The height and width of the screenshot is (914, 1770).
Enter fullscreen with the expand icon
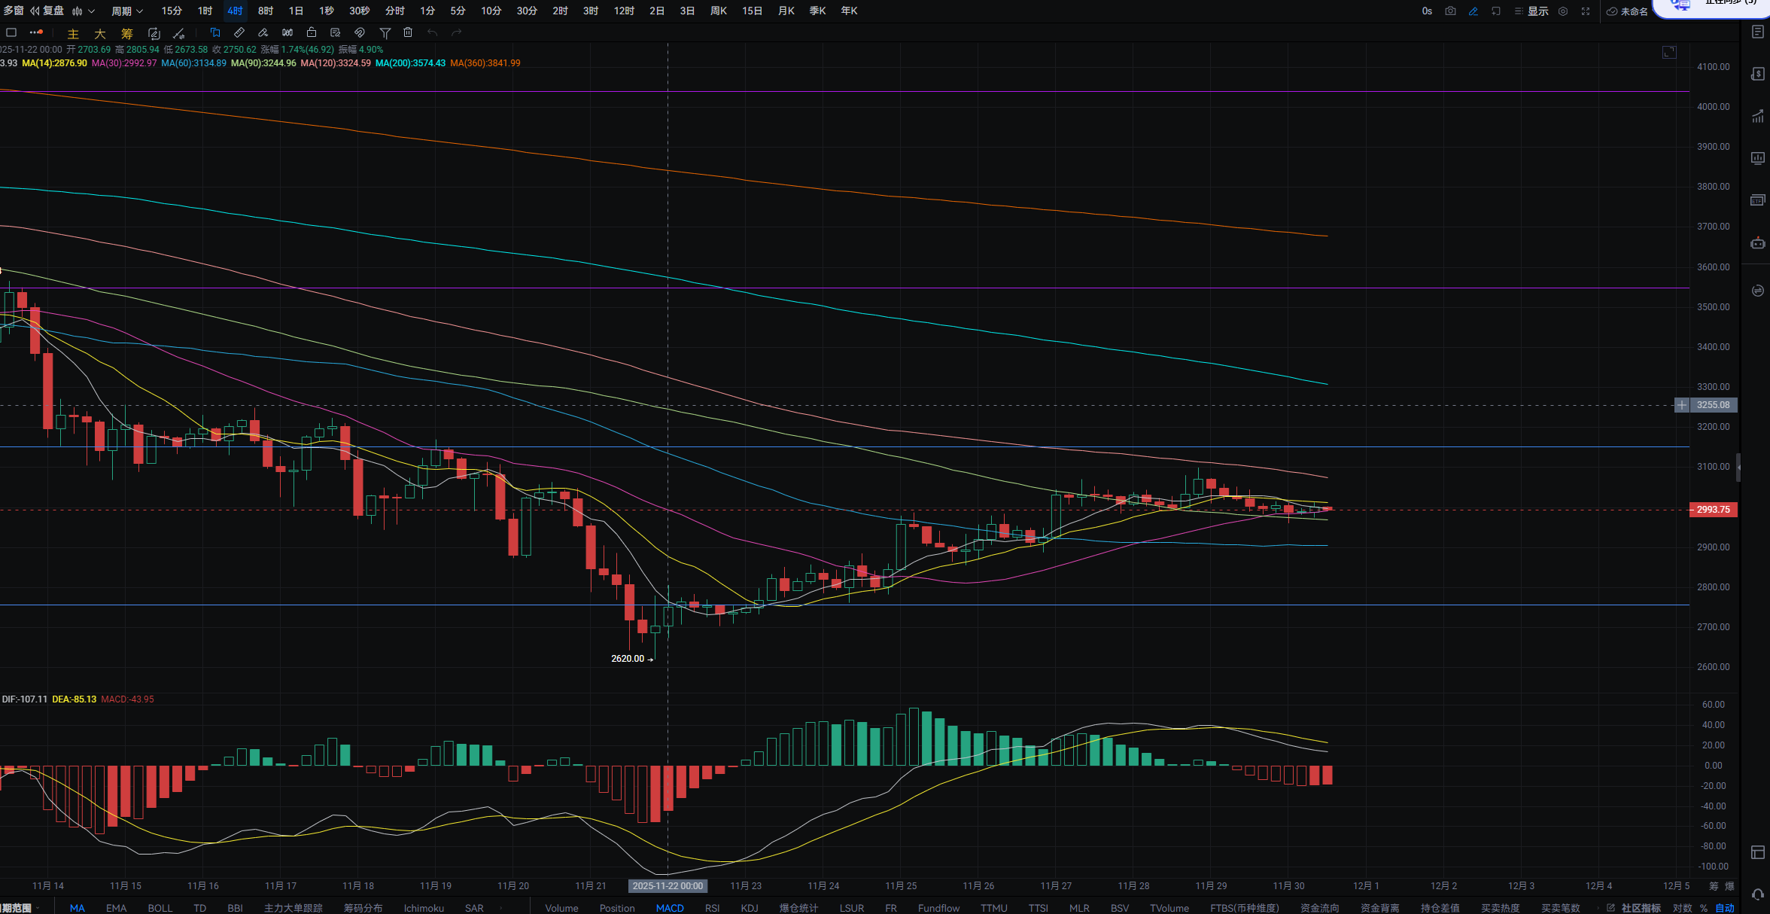pos(1586,11)
